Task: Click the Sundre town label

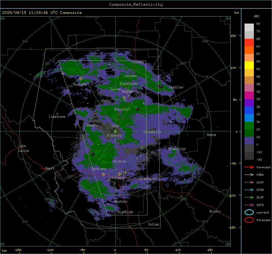Action: tap(92, 125)
